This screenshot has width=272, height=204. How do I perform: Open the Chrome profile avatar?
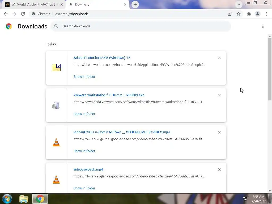click(x=258, y=14)
